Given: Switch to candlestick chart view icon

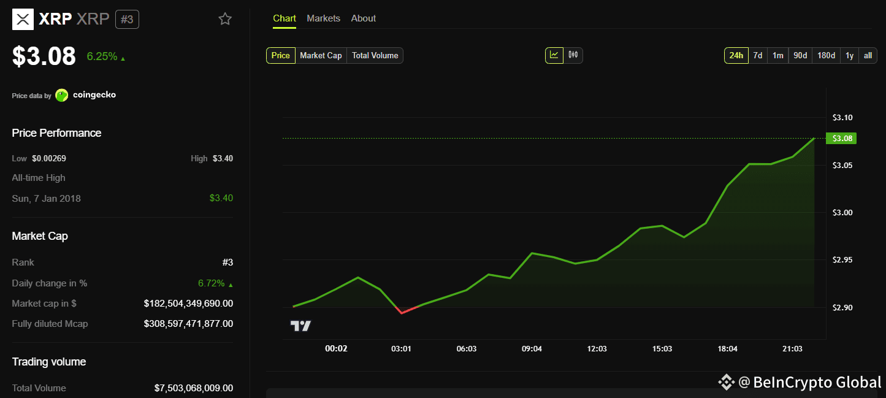Looking at the screenshot, I should point(573,55).
